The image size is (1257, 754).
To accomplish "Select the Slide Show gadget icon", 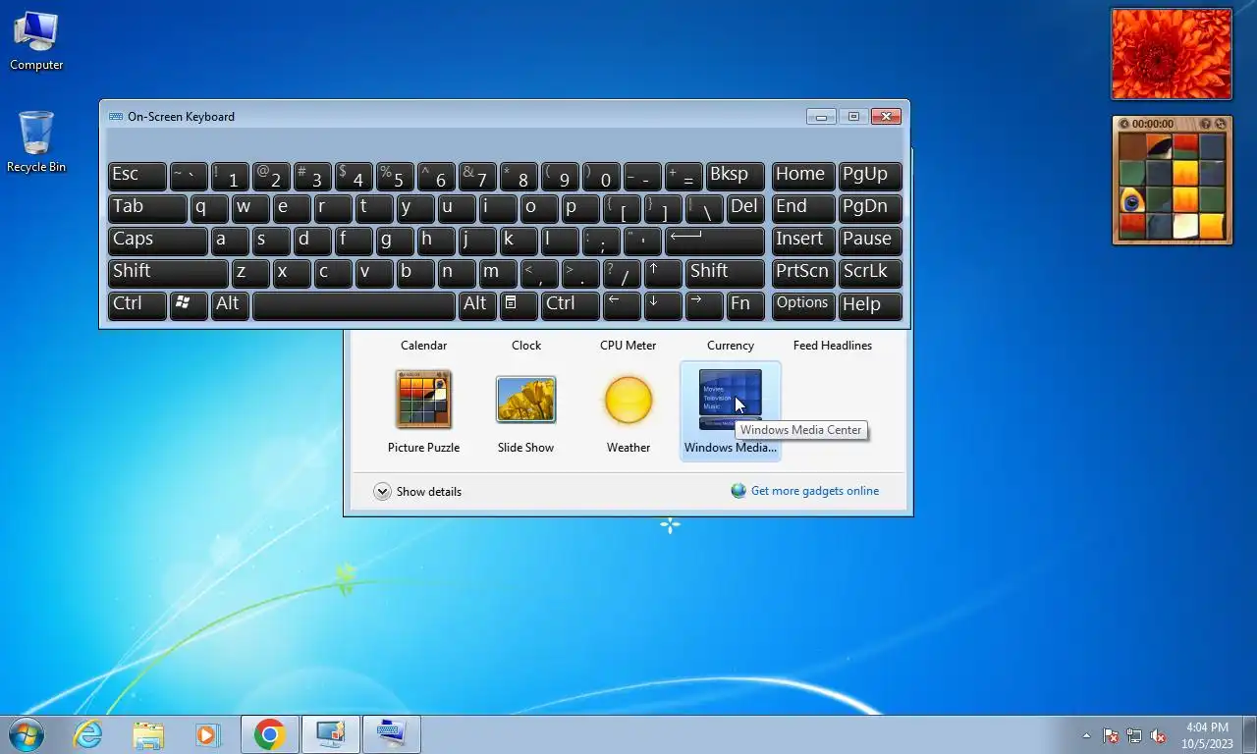I will click(x=525, y=400).
